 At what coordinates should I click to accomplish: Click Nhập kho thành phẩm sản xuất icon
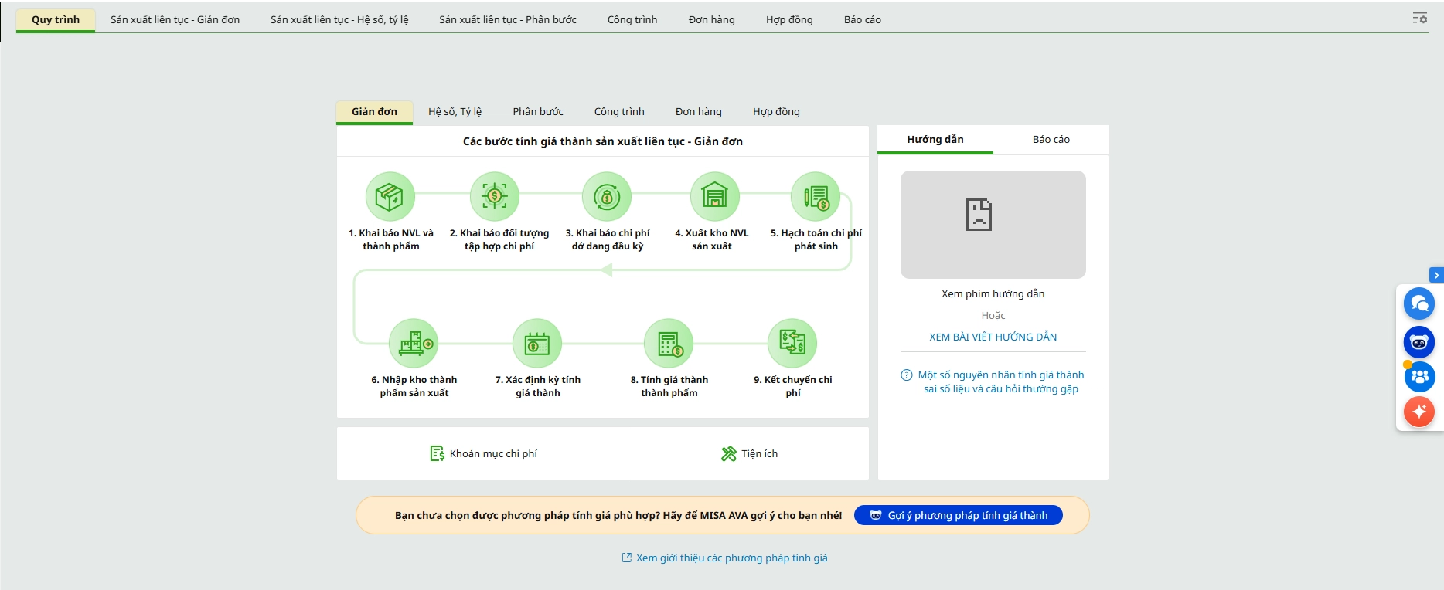pyautogui.click(x=414, y=344)
